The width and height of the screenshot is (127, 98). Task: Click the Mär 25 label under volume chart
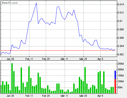click(x=83, y=96)
